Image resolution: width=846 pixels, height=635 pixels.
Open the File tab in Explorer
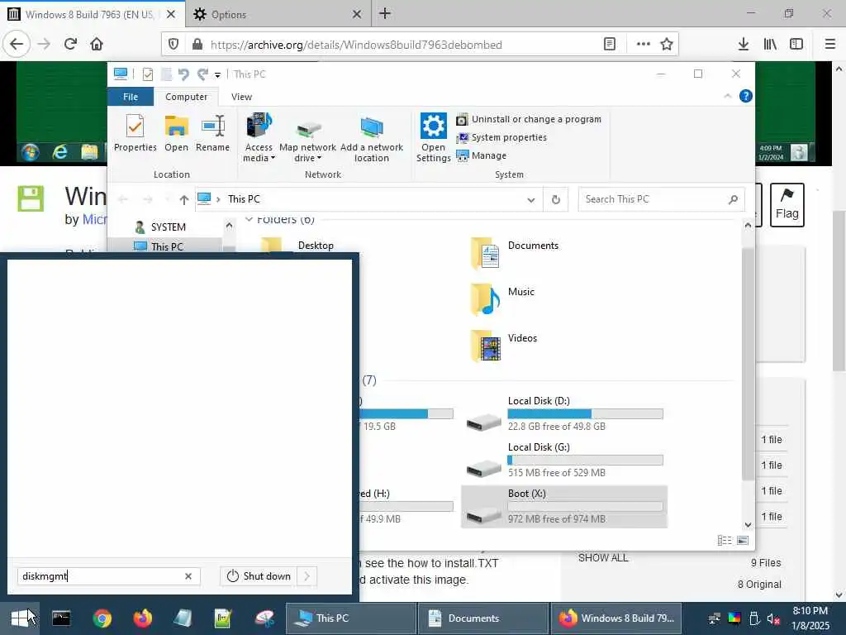(131, 97)
